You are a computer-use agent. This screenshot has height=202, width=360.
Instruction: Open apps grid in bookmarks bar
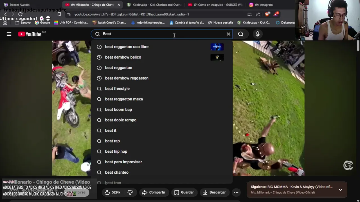tap(5, 22)
